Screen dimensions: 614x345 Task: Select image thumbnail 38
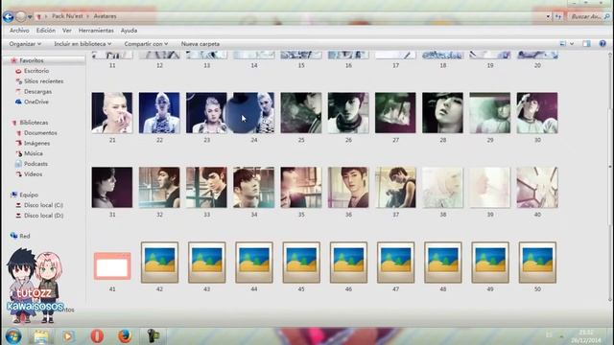[x=442, y=188]
